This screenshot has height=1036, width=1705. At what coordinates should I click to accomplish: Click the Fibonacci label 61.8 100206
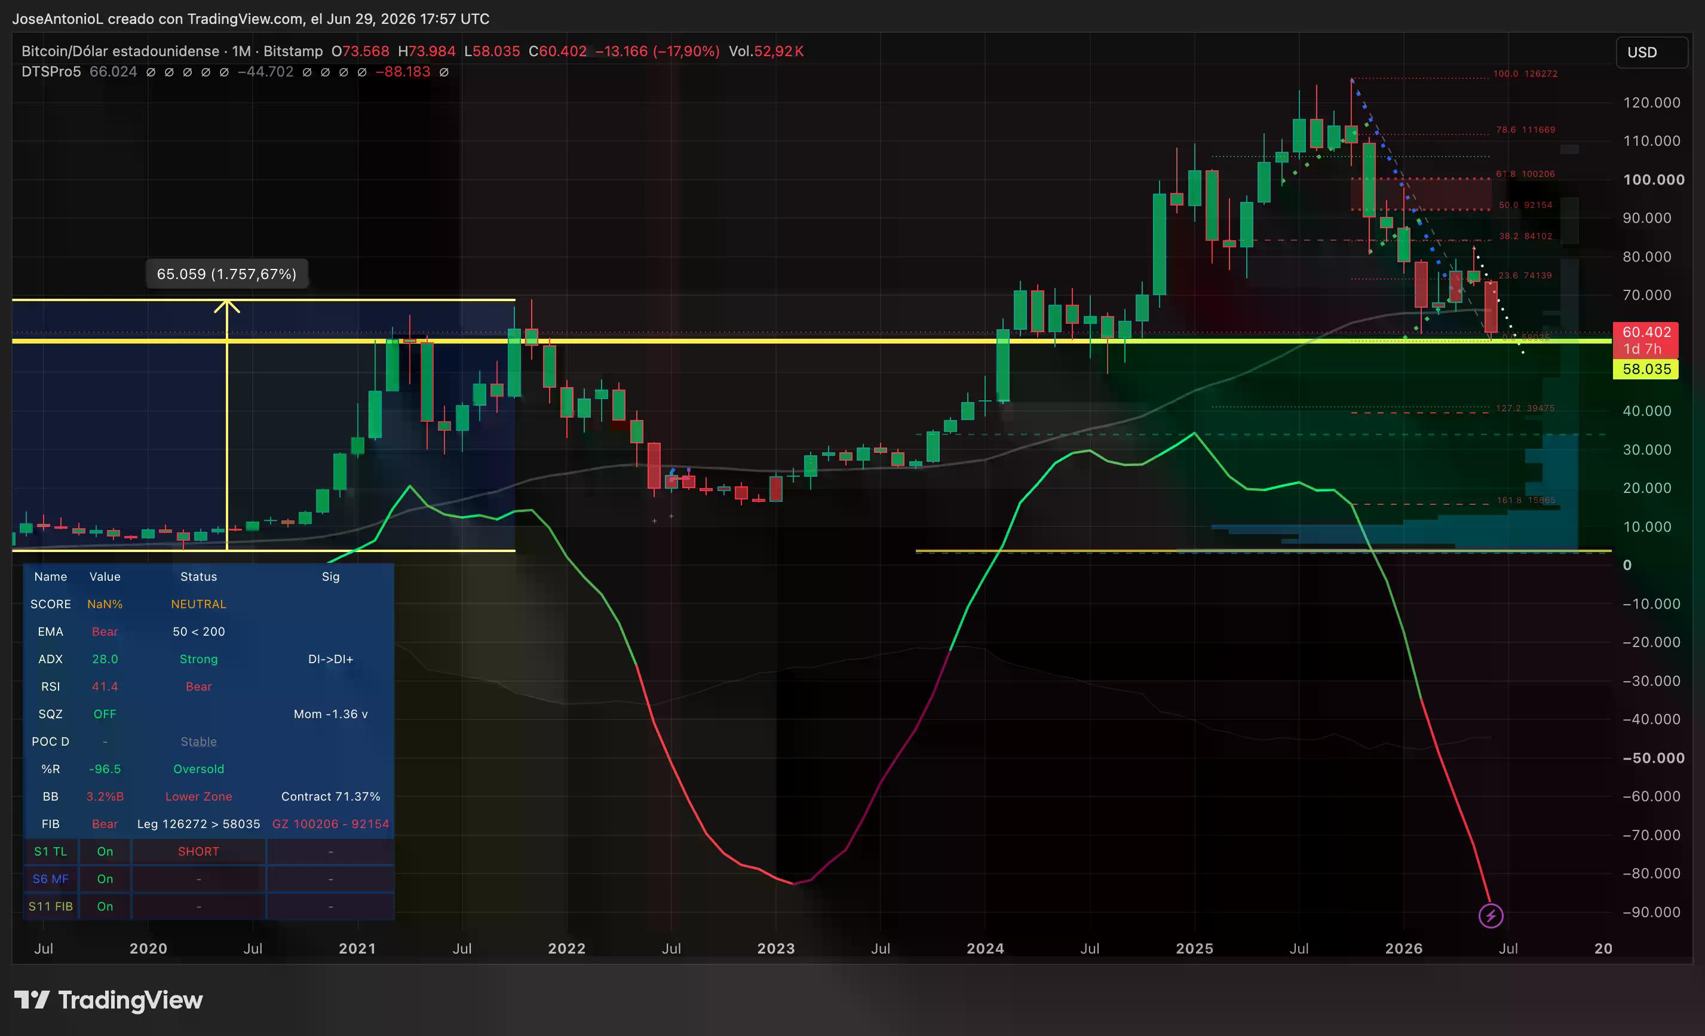[x=1525, y=174]
